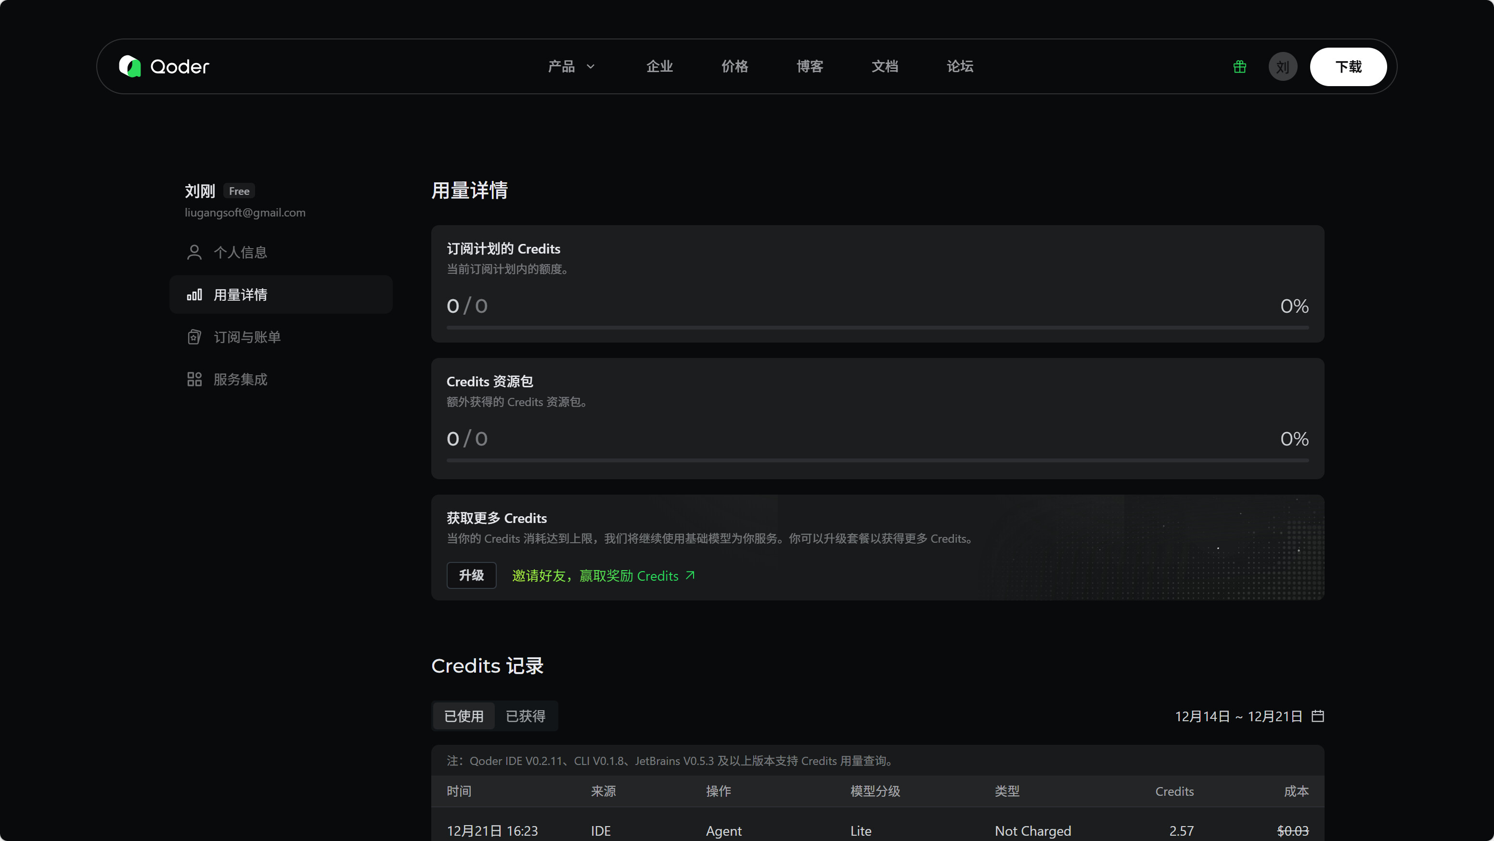Click the Qoder logo icon

(x=130, y=67)
